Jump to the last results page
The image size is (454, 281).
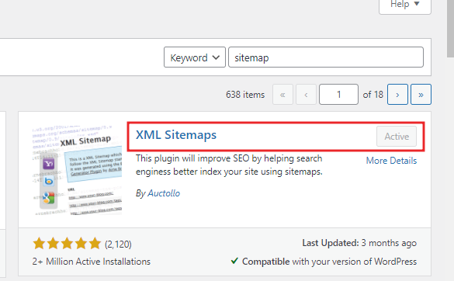[x=421, y=95]
